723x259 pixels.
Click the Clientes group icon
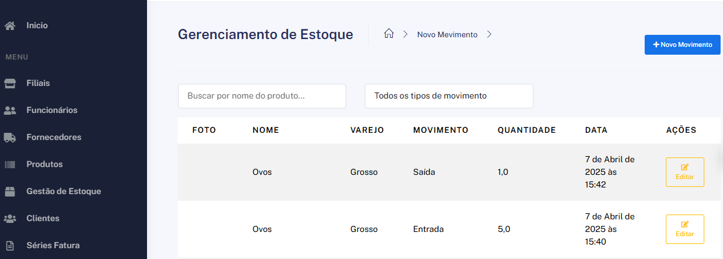[10, 218]
